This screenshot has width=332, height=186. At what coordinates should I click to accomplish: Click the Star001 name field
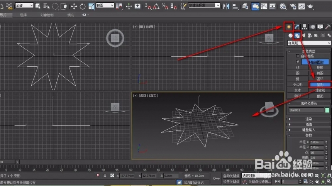pos(306,110)
